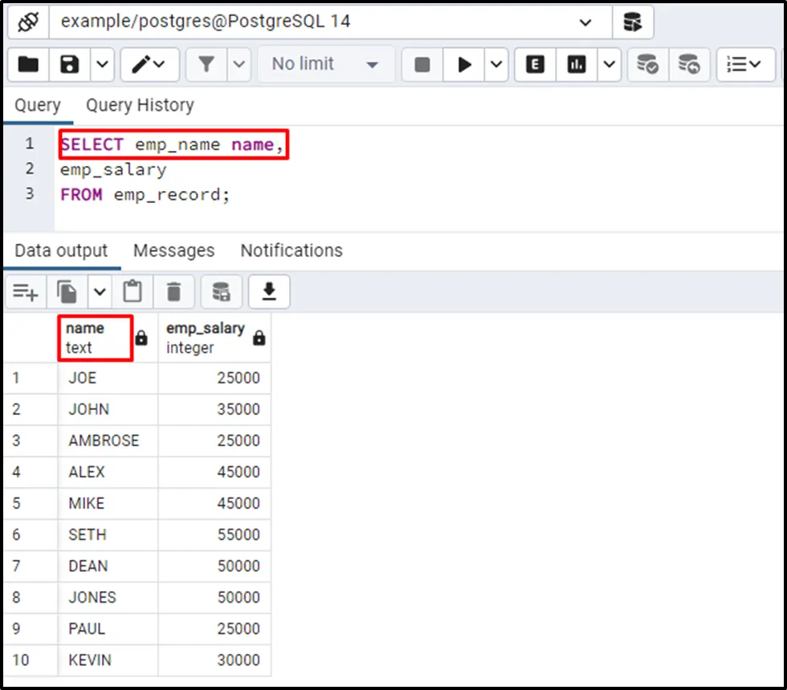
Task: Click the Stop query square icon
Action: (x=422, y=65)
